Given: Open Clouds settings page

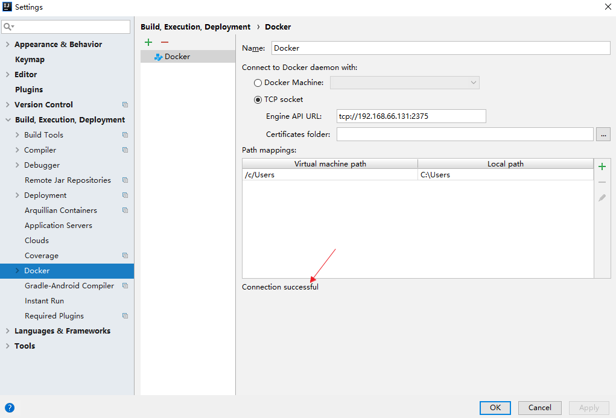Looking at the screenshot, I should pos(37,241).
